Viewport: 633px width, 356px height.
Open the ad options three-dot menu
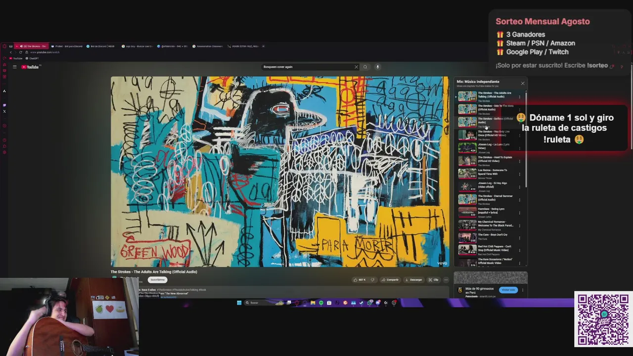click(x=522, y=290)
